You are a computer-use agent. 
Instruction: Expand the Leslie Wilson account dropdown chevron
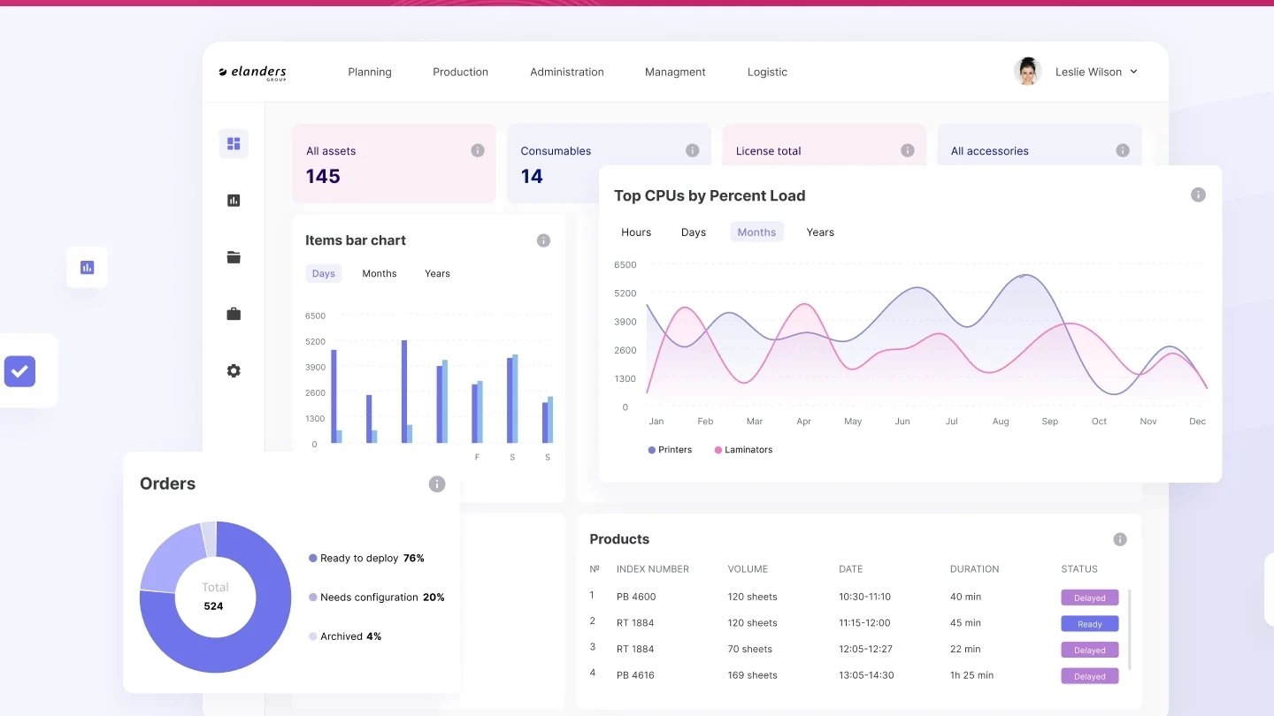[x=1134, y=72]
